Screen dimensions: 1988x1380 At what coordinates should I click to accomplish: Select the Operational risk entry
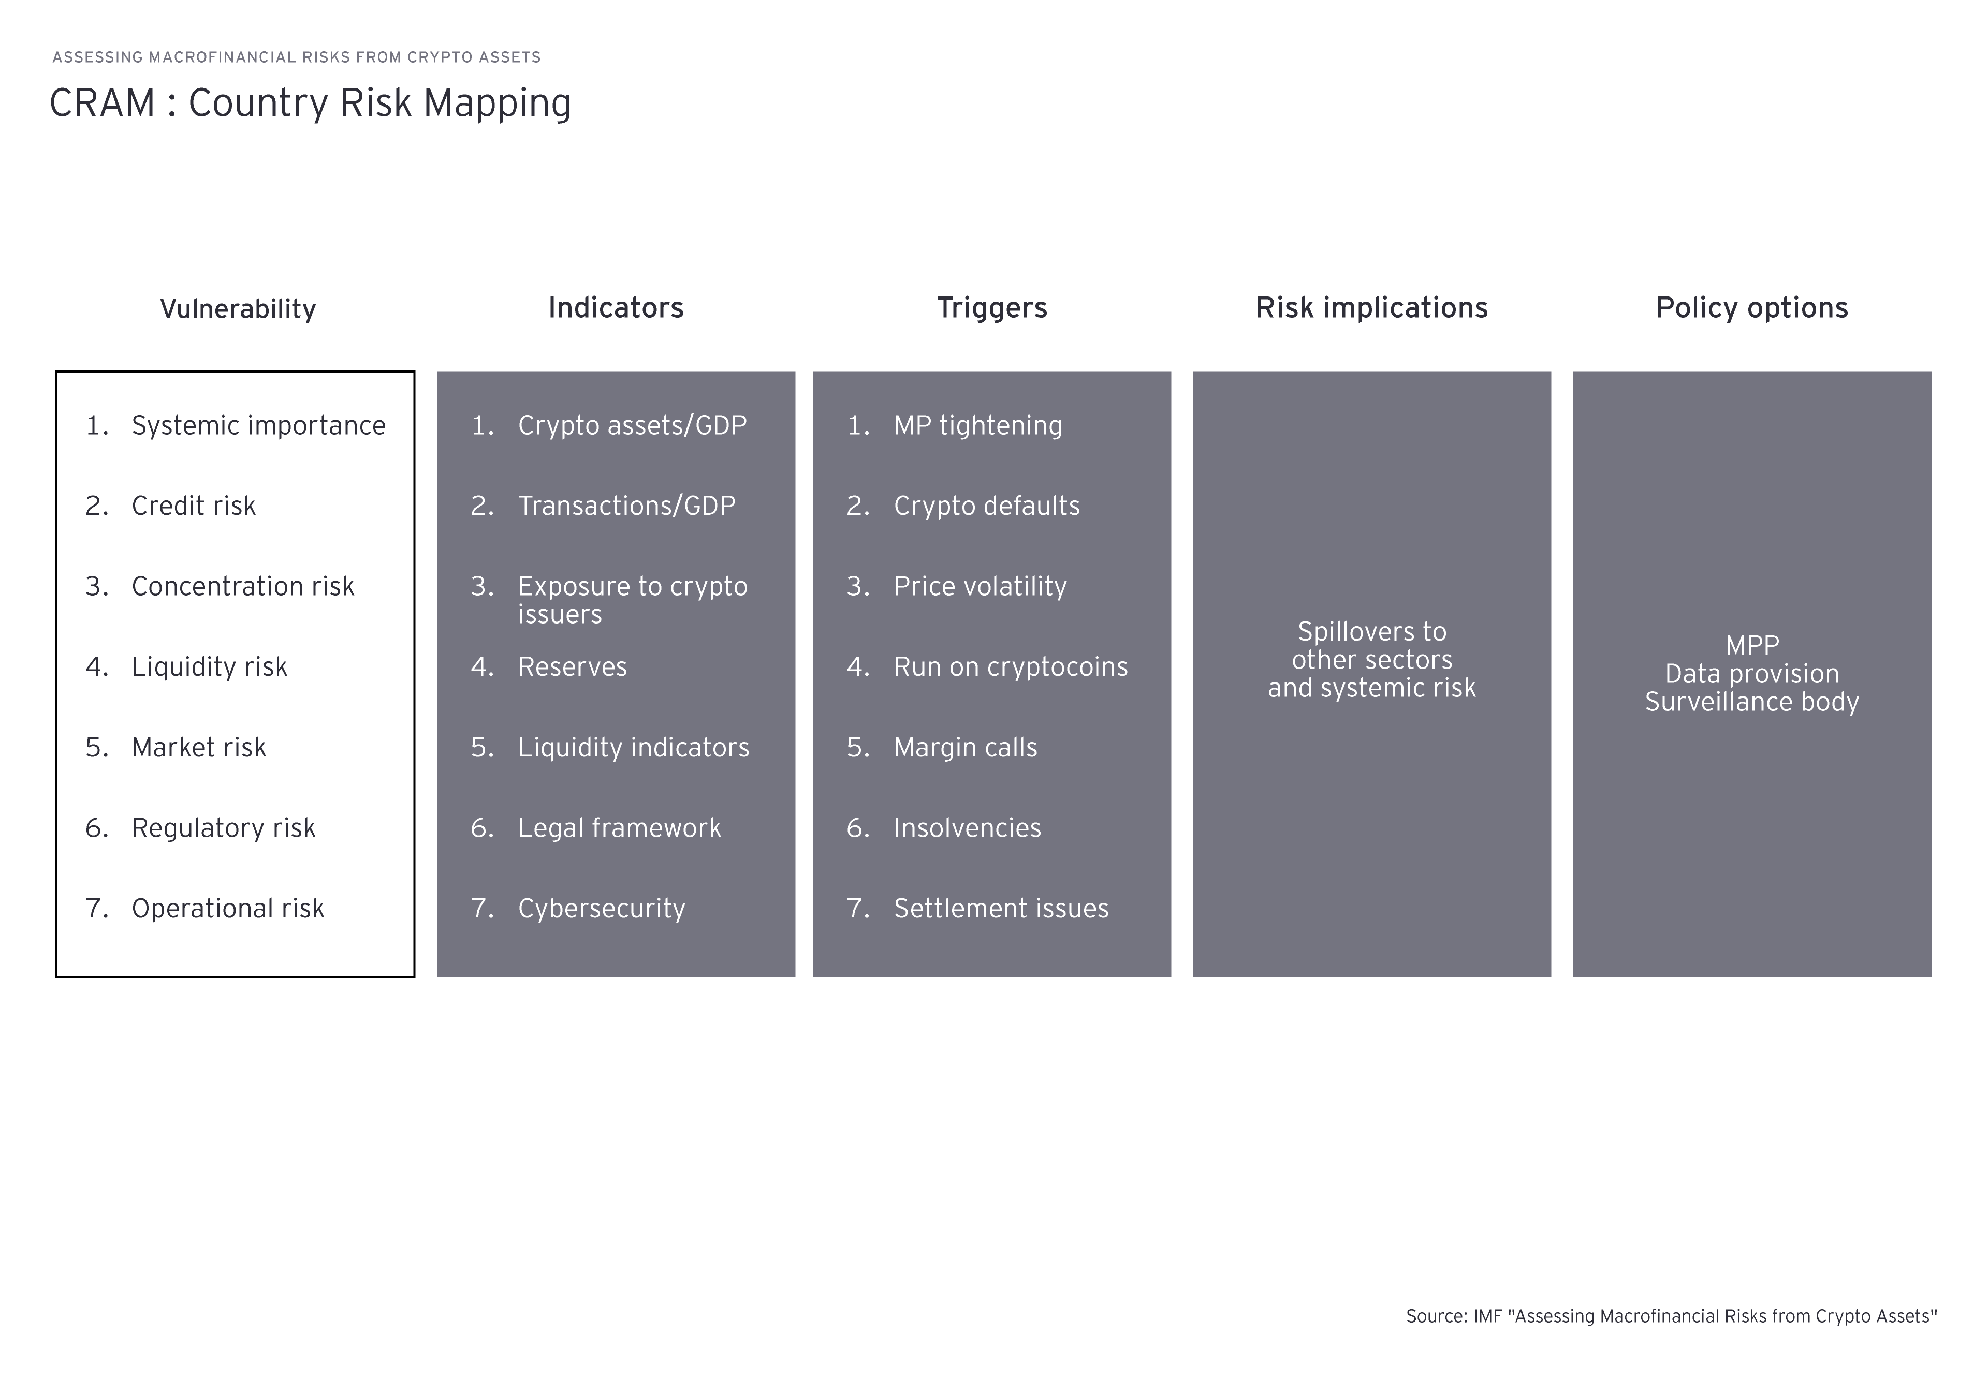pyautogui.click(x=227, y=909)
